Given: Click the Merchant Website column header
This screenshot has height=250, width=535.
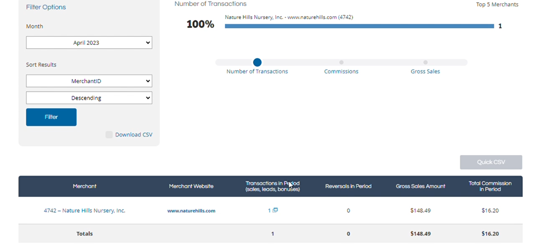Looking at the screenshot, I should tap(191, 186).
